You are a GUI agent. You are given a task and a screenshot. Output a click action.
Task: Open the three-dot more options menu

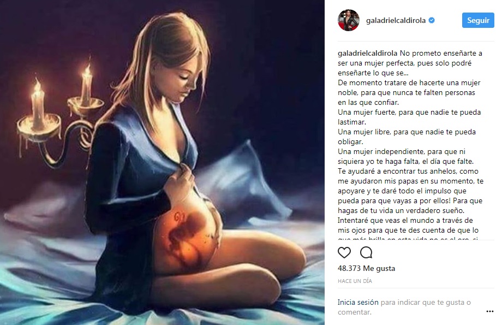coord(489,311)
